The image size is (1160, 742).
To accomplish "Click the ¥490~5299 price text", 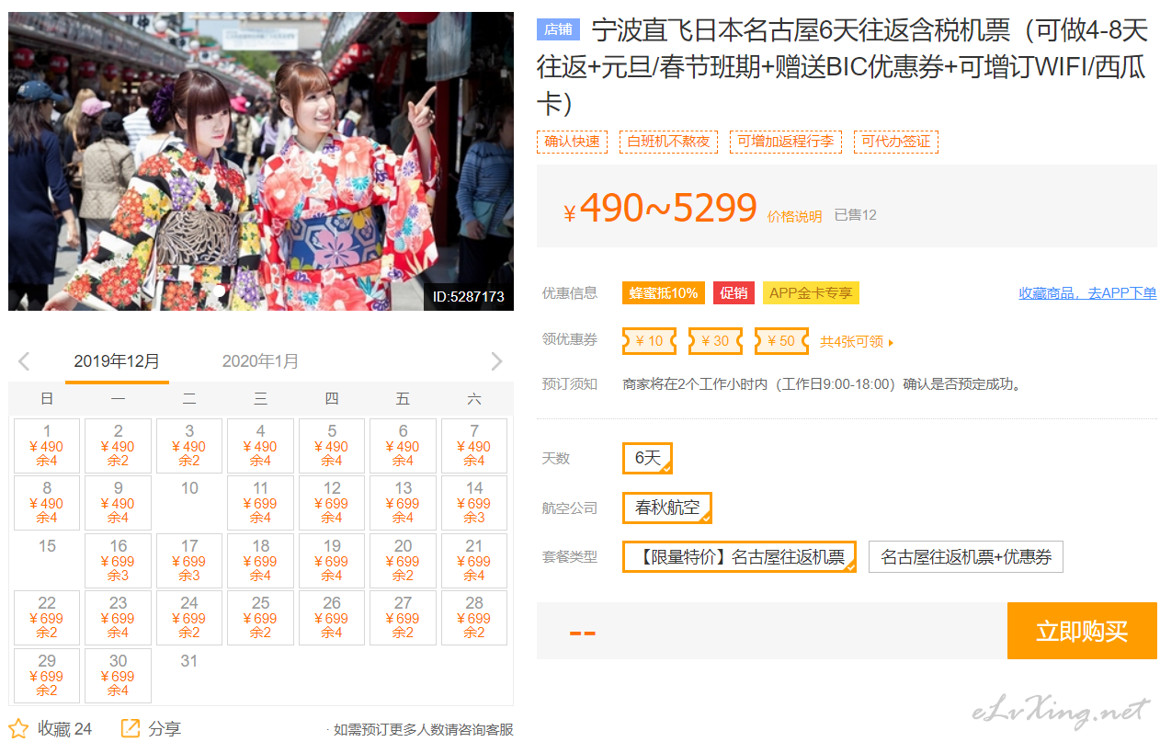I will click(660, 209).
